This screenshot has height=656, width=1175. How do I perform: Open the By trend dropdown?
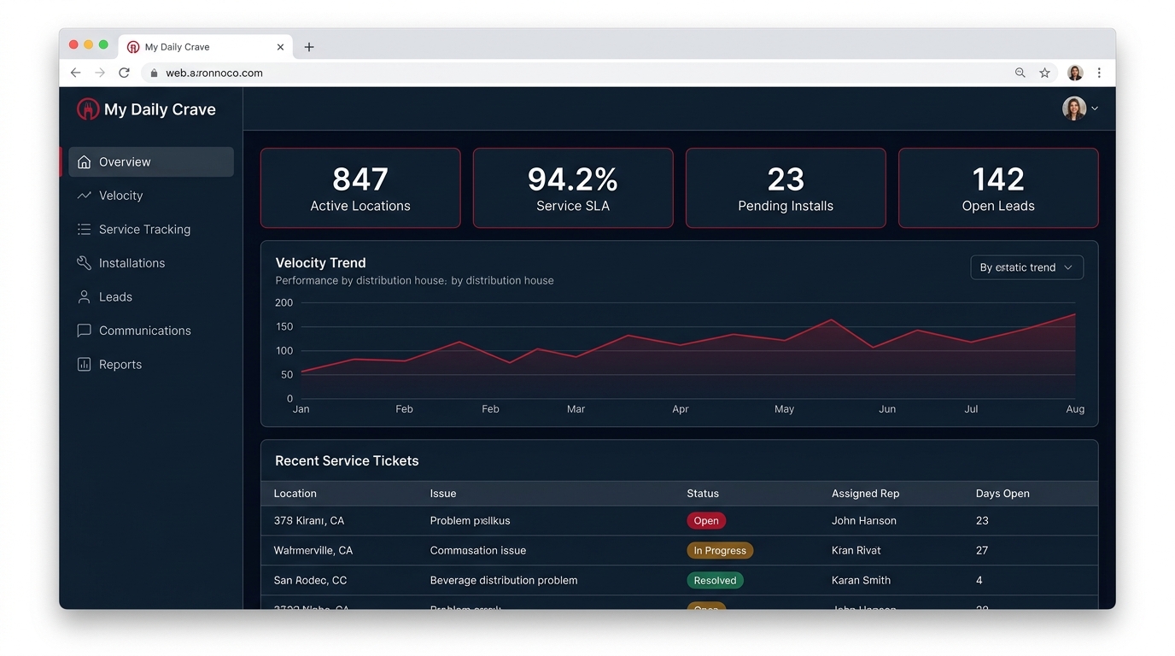(x=1026, y=267)
